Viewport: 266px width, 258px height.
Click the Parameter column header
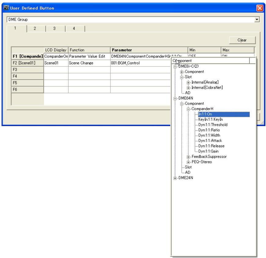149,50
